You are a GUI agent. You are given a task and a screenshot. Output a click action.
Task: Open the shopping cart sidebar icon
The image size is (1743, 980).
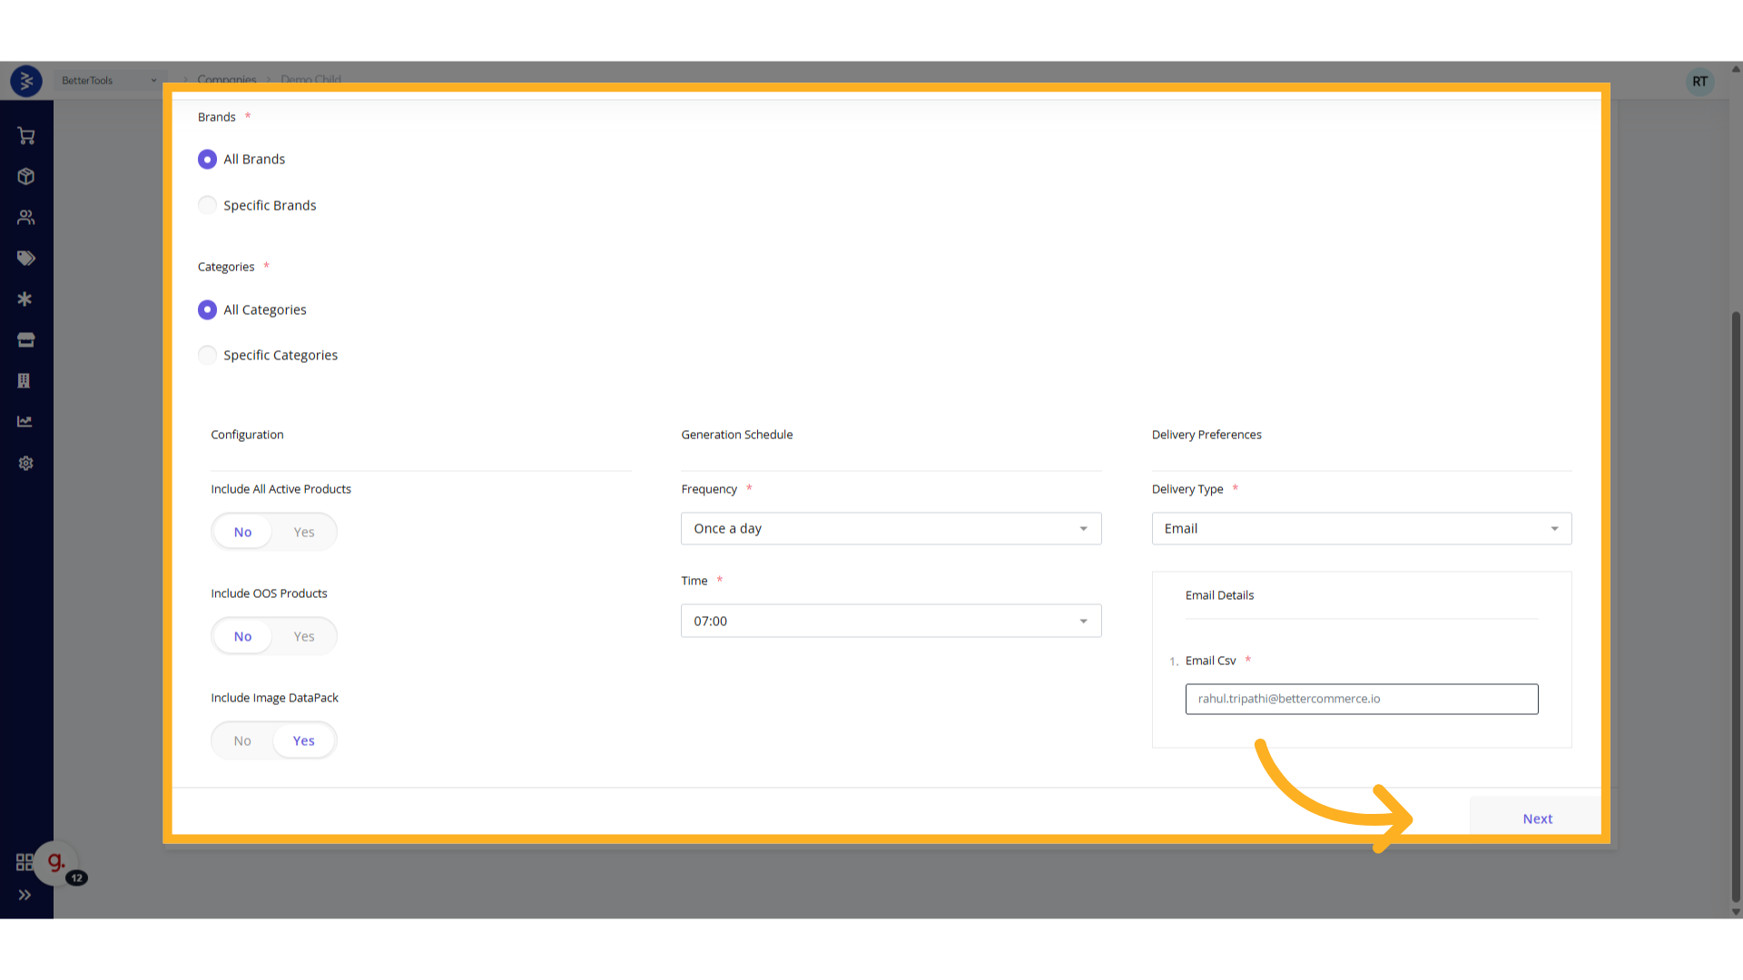[25, 136]
